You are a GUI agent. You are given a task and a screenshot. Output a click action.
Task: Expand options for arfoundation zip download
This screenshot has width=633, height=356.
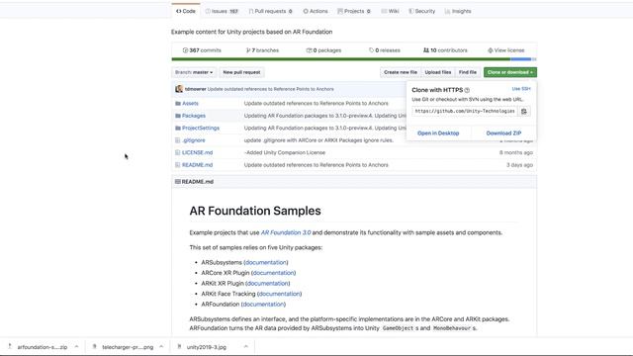click(76, 347)
